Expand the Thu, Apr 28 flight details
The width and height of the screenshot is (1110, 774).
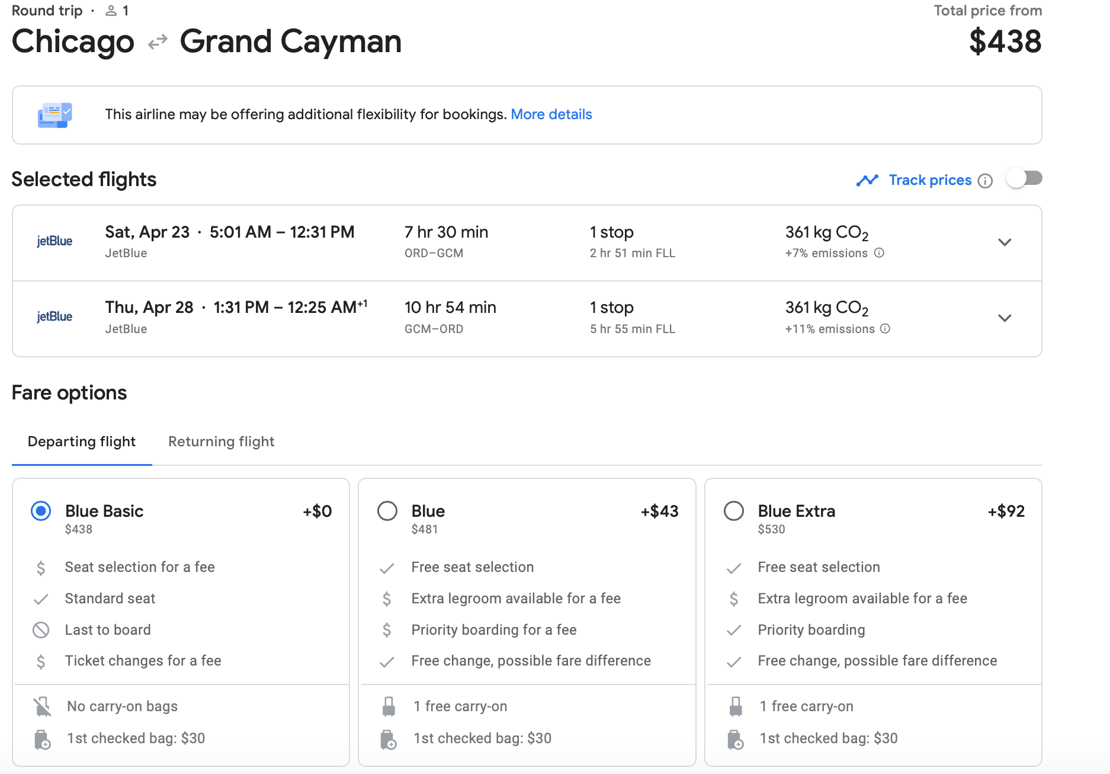(1005, 318)
